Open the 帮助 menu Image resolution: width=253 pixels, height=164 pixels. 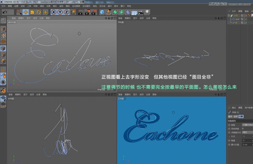click(x=129, y=6)
